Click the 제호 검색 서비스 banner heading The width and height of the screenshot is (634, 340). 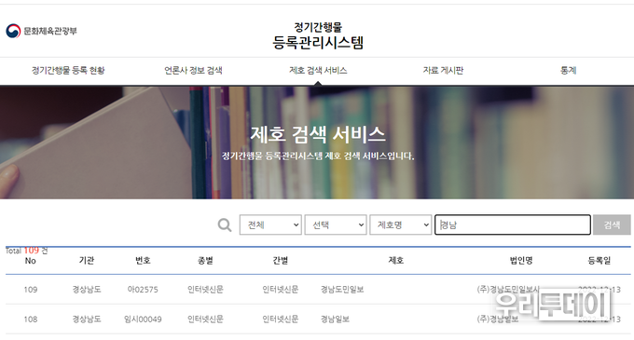click(x=318, y=134)
